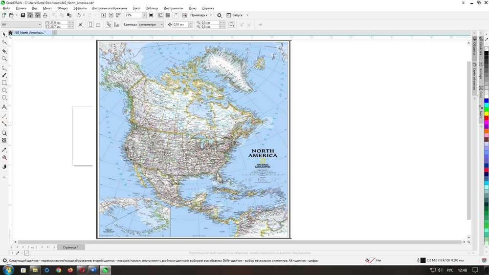Screen dimensions: 489x275
Task: Open Options gear in standard toolbar
Action: pos(219,15)
